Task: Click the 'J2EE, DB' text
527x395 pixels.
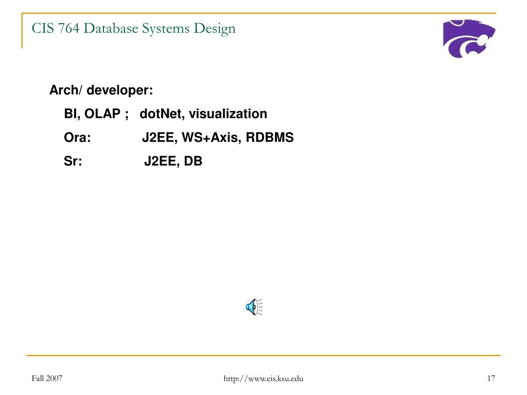Action: click(173, 161)
